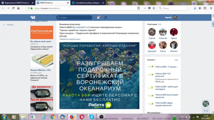Go to the Firefox home page
214x120 pixels.
pos(18,8)
